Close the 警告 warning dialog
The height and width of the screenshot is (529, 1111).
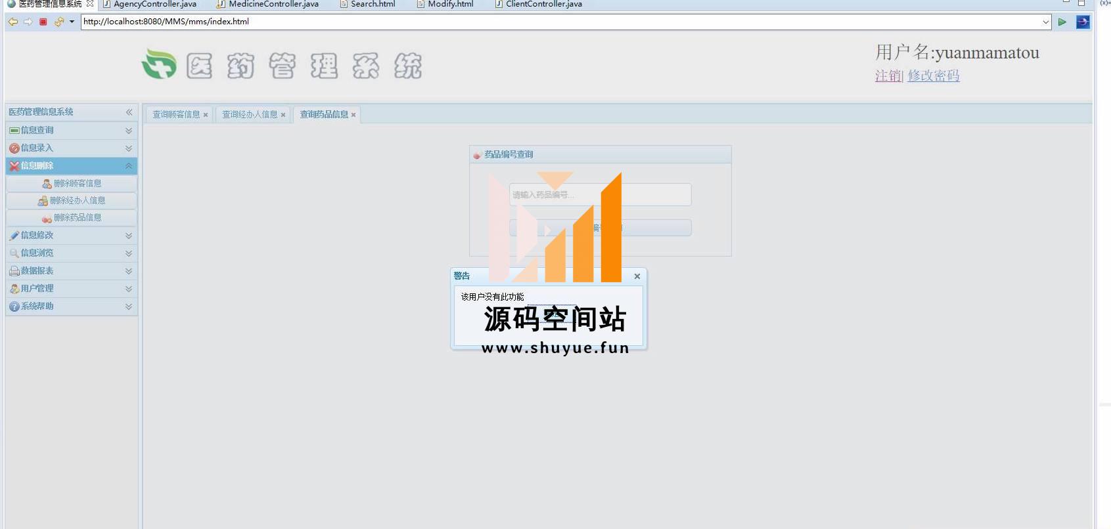point(637,276)
